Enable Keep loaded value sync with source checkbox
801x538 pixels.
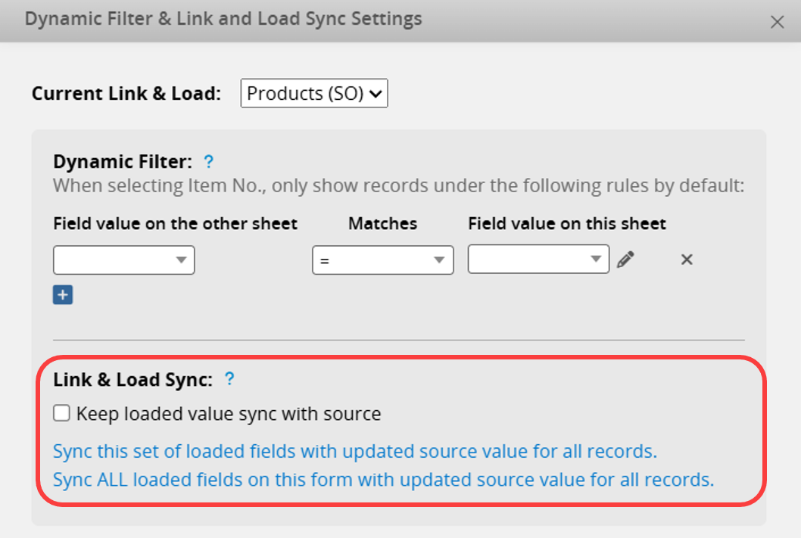tap(62, 413)
